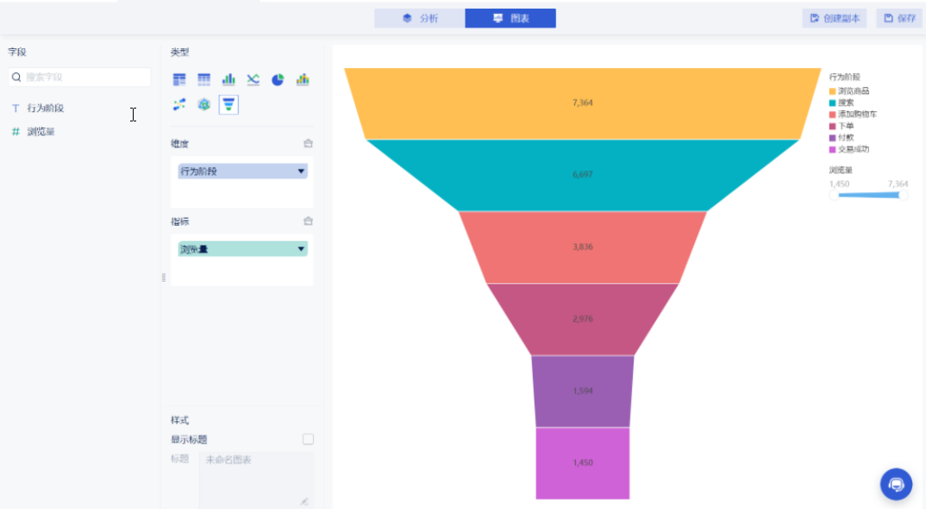926x509 pixels.
Task: Enable the 显示标题 checkbox
Action: pyautogui.click(x=308, y=439)
